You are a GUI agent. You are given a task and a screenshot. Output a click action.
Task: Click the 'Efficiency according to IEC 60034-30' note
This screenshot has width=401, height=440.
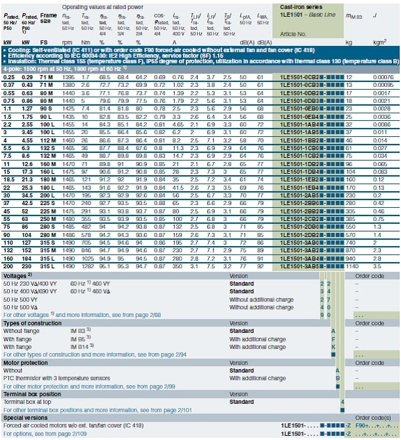coord(113,56)
